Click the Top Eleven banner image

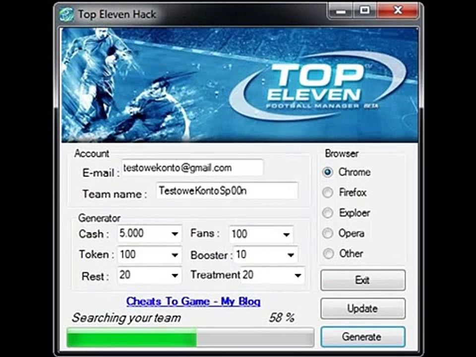[x=239, y=85]
